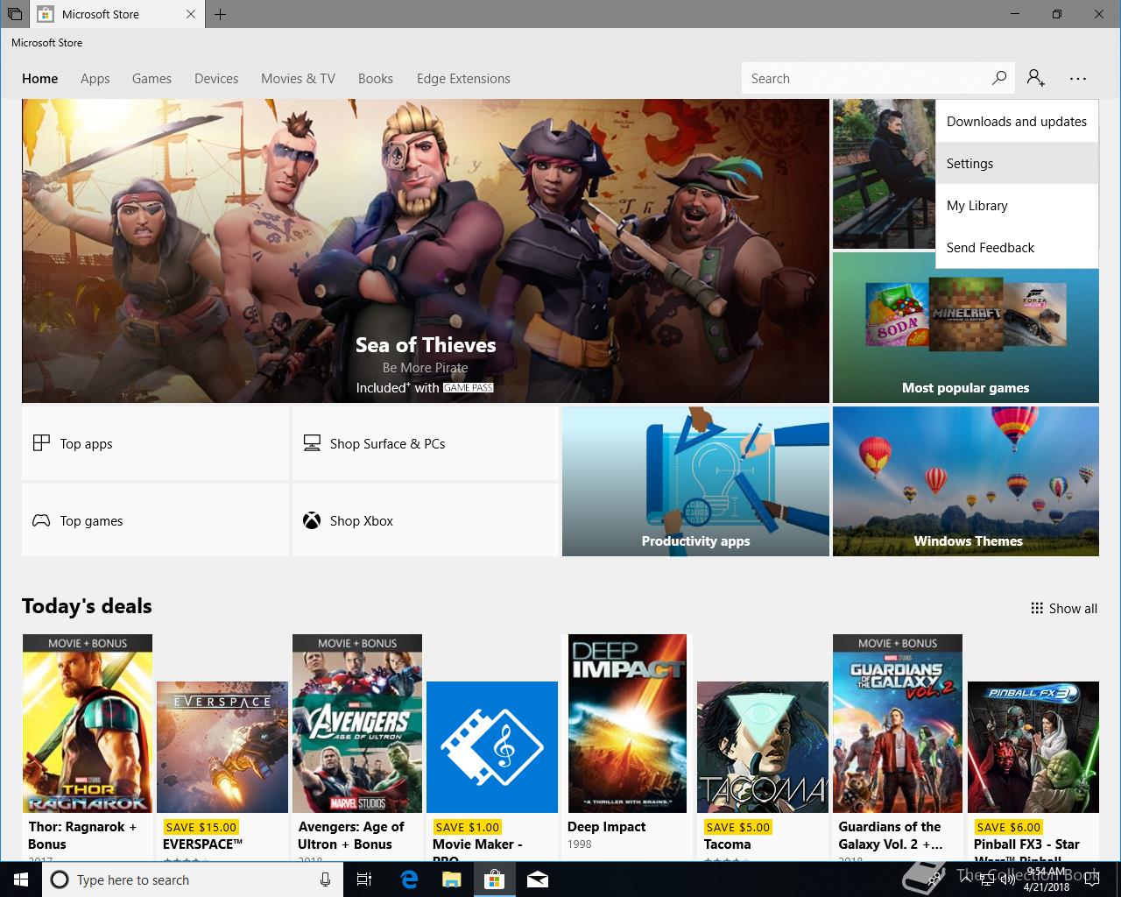Open the Most popular games tile
This screenshot has width=1121, height=897.
point(966,328)
